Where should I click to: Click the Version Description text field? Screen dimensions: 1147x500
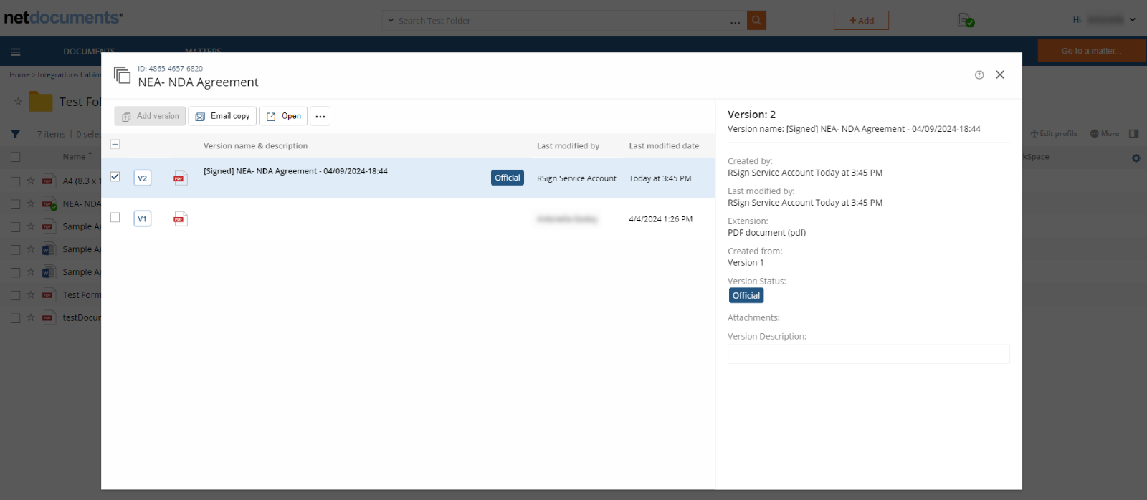869,354
